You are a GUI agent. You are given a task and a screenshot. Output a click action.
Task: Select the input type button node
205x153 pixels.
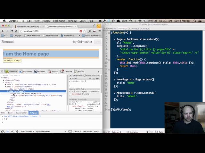click(x=37, y=97)
